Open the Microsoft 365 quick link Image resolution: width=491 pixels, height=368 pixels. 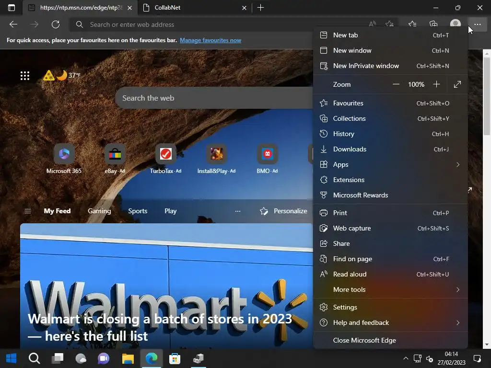click(x=64, y=159)
